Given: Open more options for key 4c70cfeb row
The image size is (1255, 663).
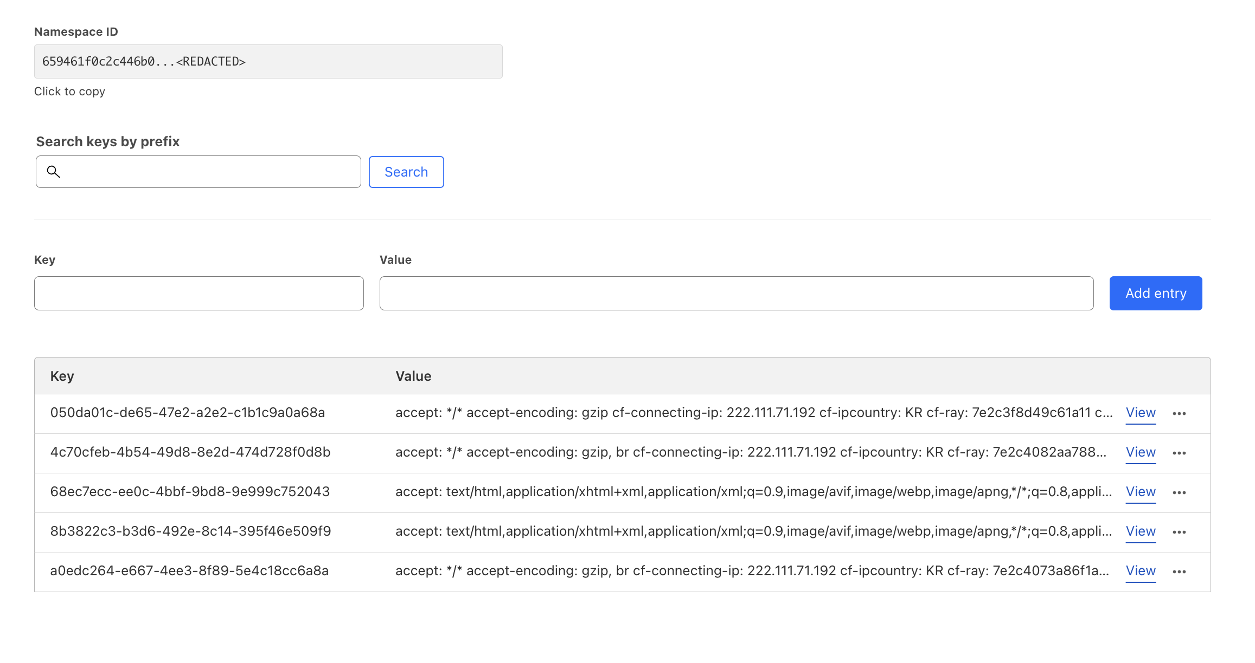Looking at the screenshot, I should tap(1179, 453).
